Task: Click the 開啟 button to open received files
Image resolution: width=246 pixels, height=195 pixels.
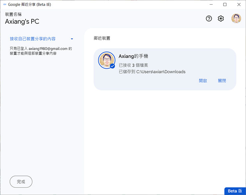Action: point(203,81)
